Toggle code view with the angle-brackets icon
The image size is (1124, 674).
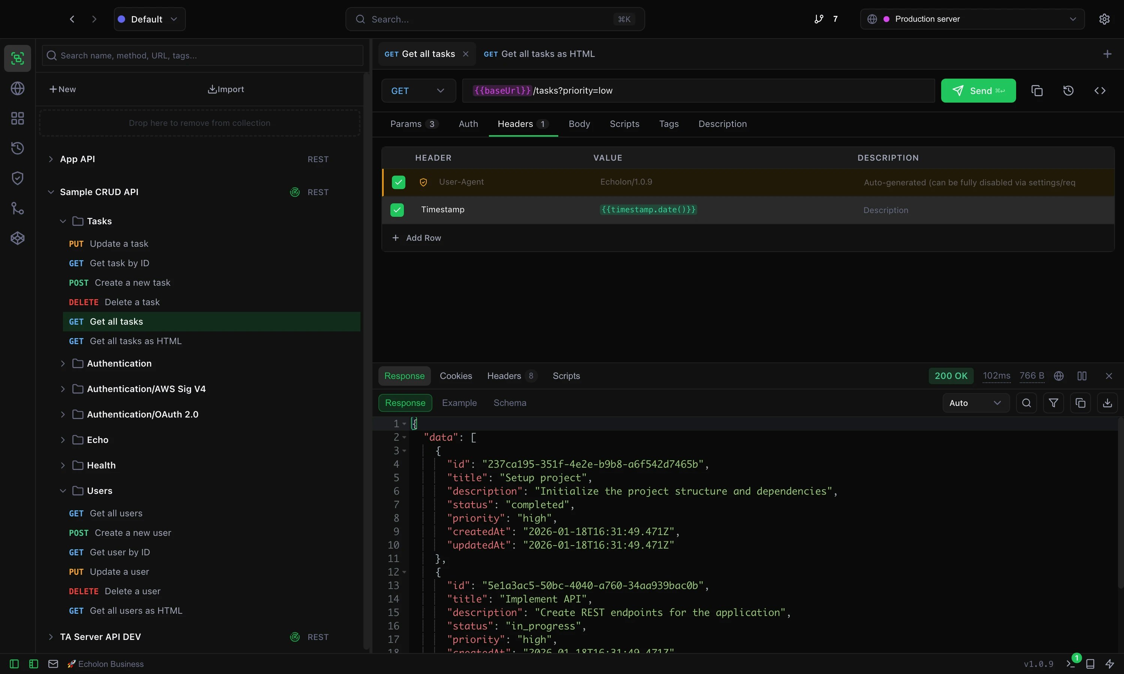[x=1100, y=90]
